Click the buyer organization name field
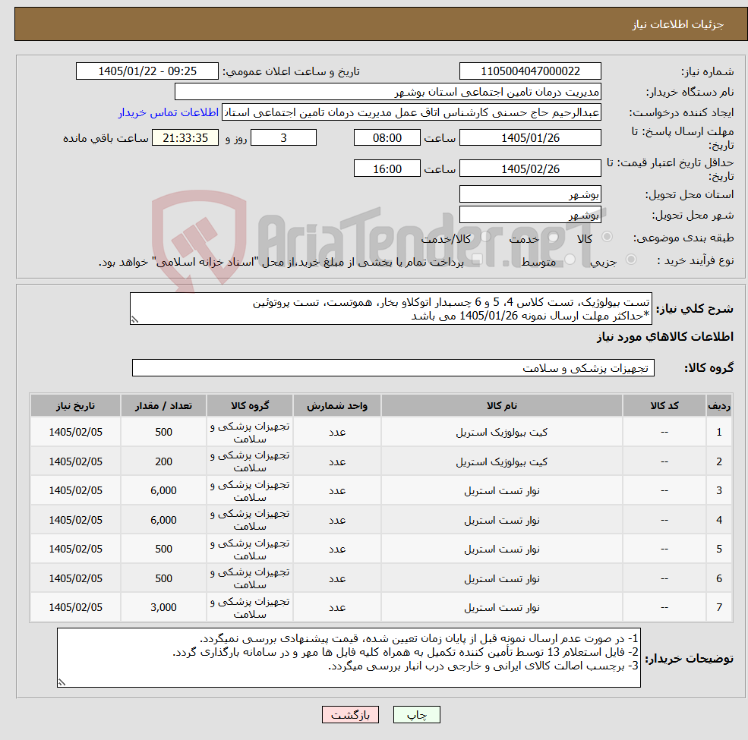This screenshot has height=740, width=748. [387, 92]
